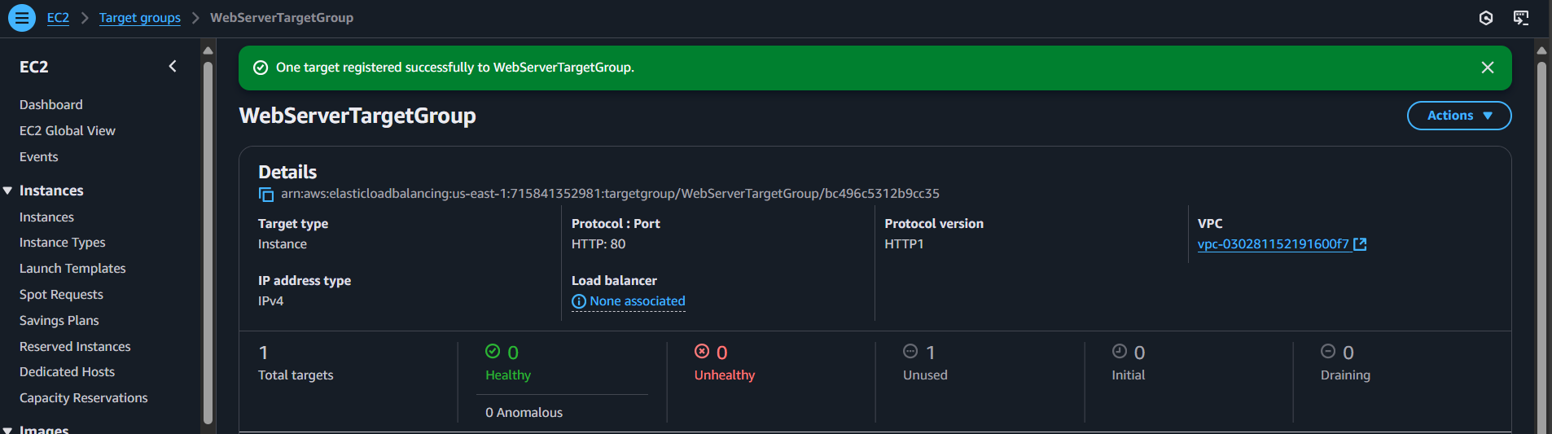The height and width of the screenshot is (434, 1552).
Task: Collapse the EC2 sidebar with the chevron
Action: pyautogui.click(x=173, y=67)
